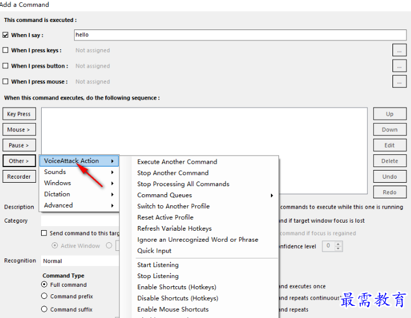This screenshot has height=318, width=411.
Task: Click the Key Press button
Action: [19, 114]
